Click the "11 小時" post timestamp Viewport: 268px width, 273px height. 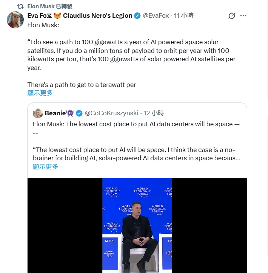183,16
